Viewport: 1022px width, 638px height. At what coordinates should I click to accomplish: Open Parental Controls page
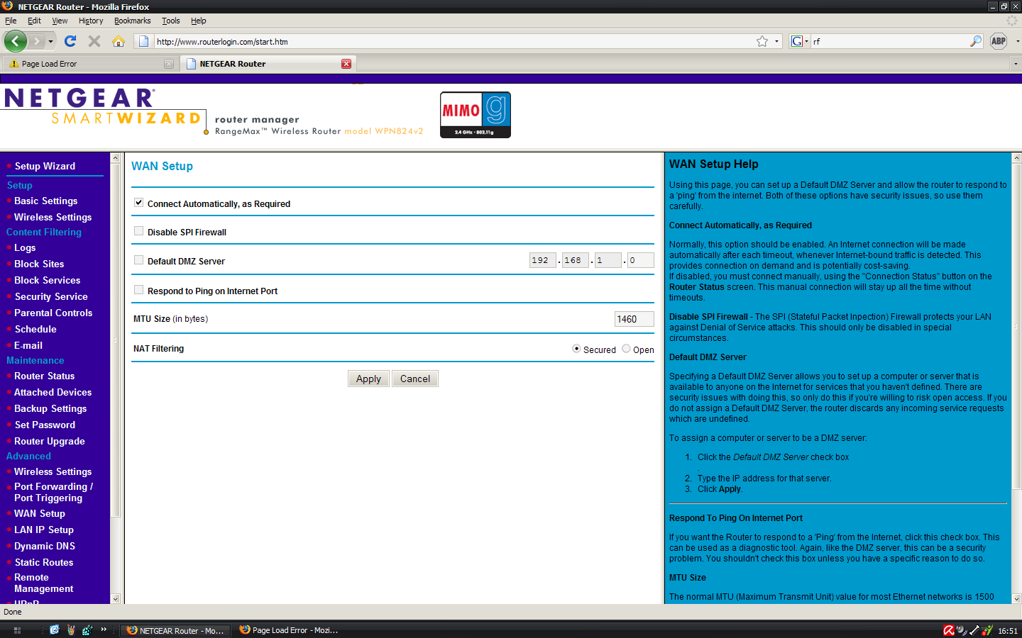pos(53,313)
